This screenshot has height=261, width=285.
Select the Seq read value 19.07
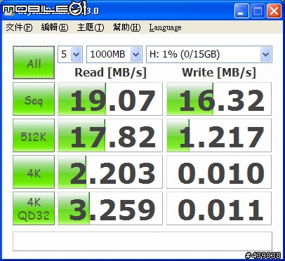tap(110, 99)
